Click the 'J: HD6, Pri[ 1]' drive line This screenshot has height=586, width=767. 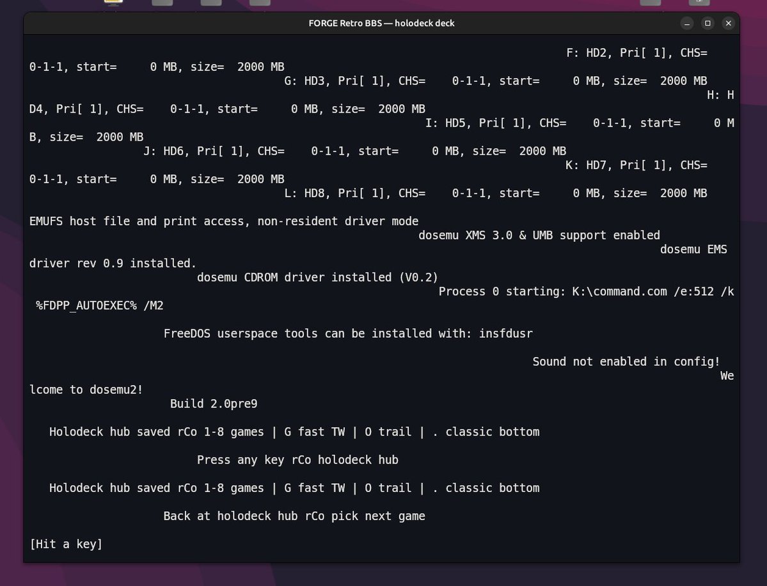[354, 150]
